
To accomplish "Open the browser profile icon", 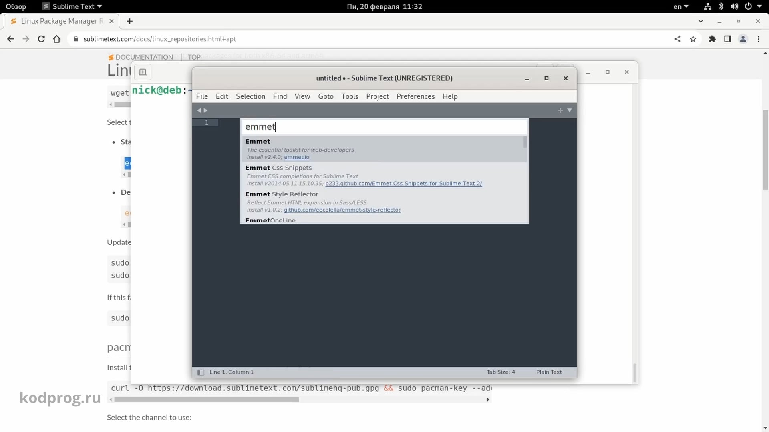I will point(743,39).
